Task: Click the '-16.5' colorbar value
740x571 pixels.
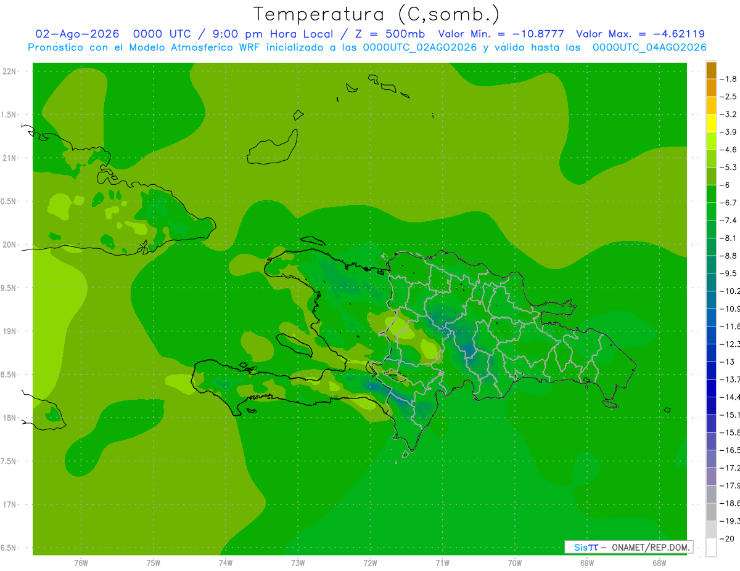Action: [731, 450]
